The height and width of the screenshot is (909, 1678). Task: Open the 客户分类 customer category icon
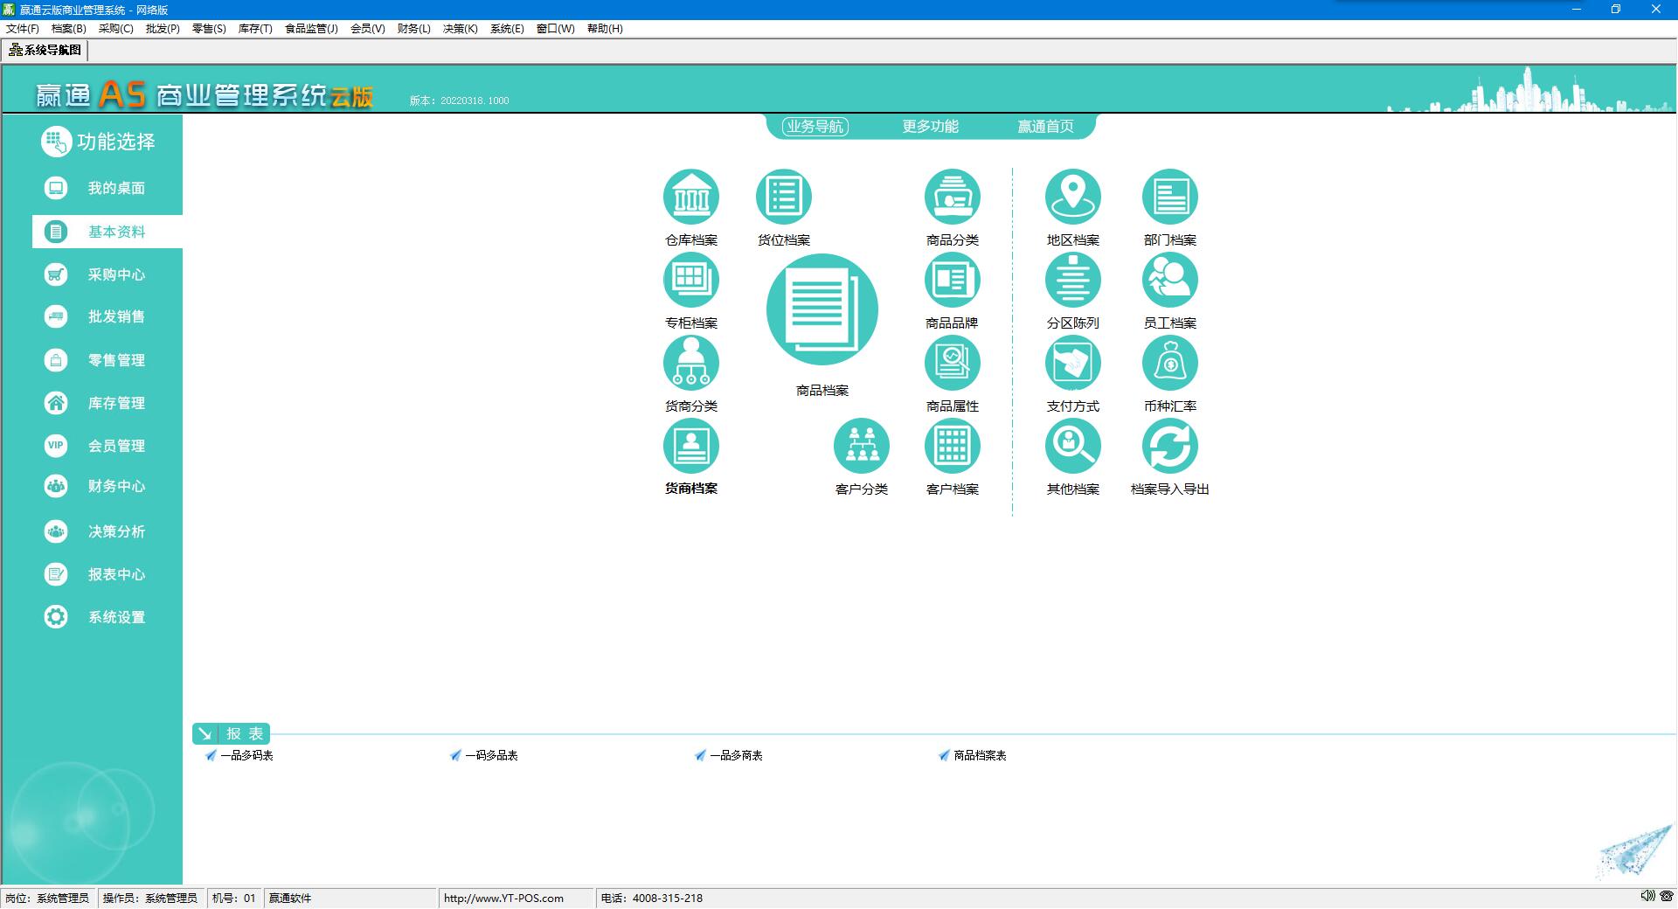(x=861, y=447)
